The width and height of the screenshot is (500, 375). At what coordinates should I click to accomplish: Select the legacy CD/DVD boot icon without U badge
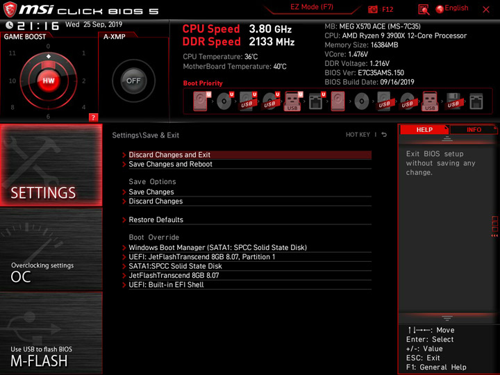pyautogui.click(x=361, y=101)
